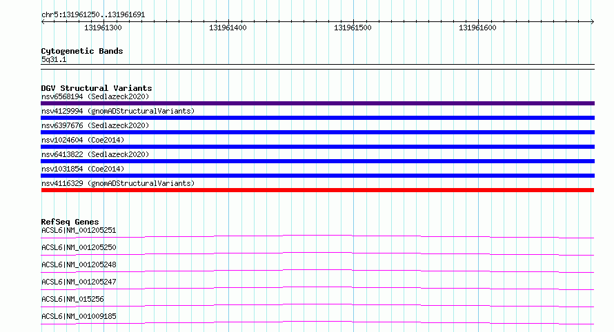Select the 5q31.1 band label
This screenshot has height=332, width=614.
[x=54, y=59]
